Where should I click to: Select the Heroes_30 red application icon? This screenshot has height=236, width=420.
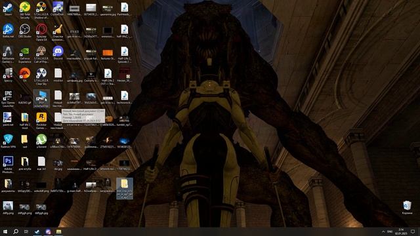[x=124, y=75]
